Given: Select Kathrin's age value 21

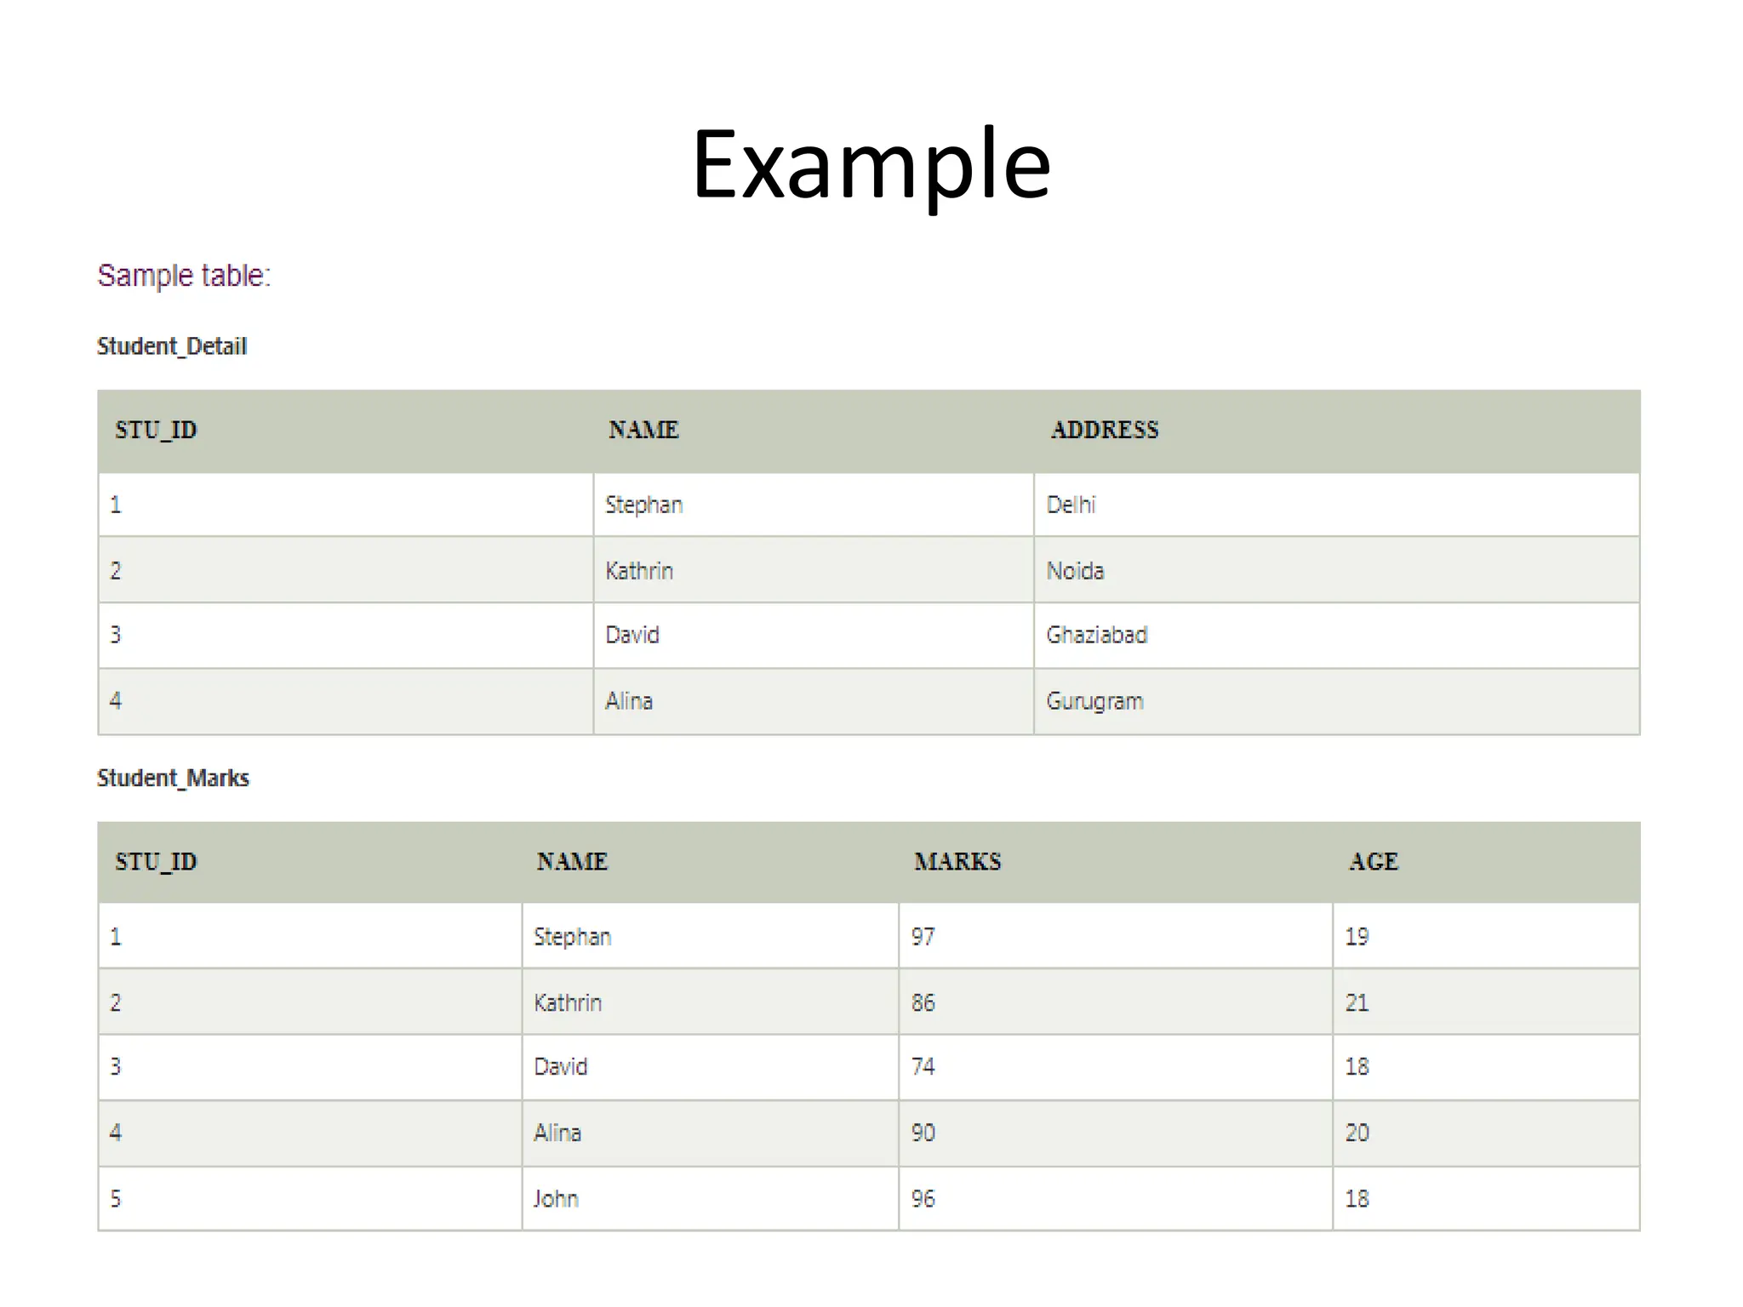Looking at the screenshot, I should (1357, 1003).
